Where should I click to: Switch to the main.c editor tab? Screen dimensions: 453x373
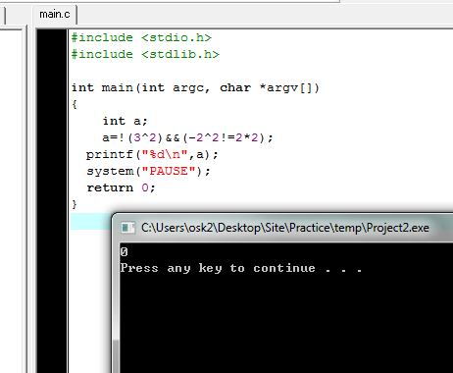[55, 15]
